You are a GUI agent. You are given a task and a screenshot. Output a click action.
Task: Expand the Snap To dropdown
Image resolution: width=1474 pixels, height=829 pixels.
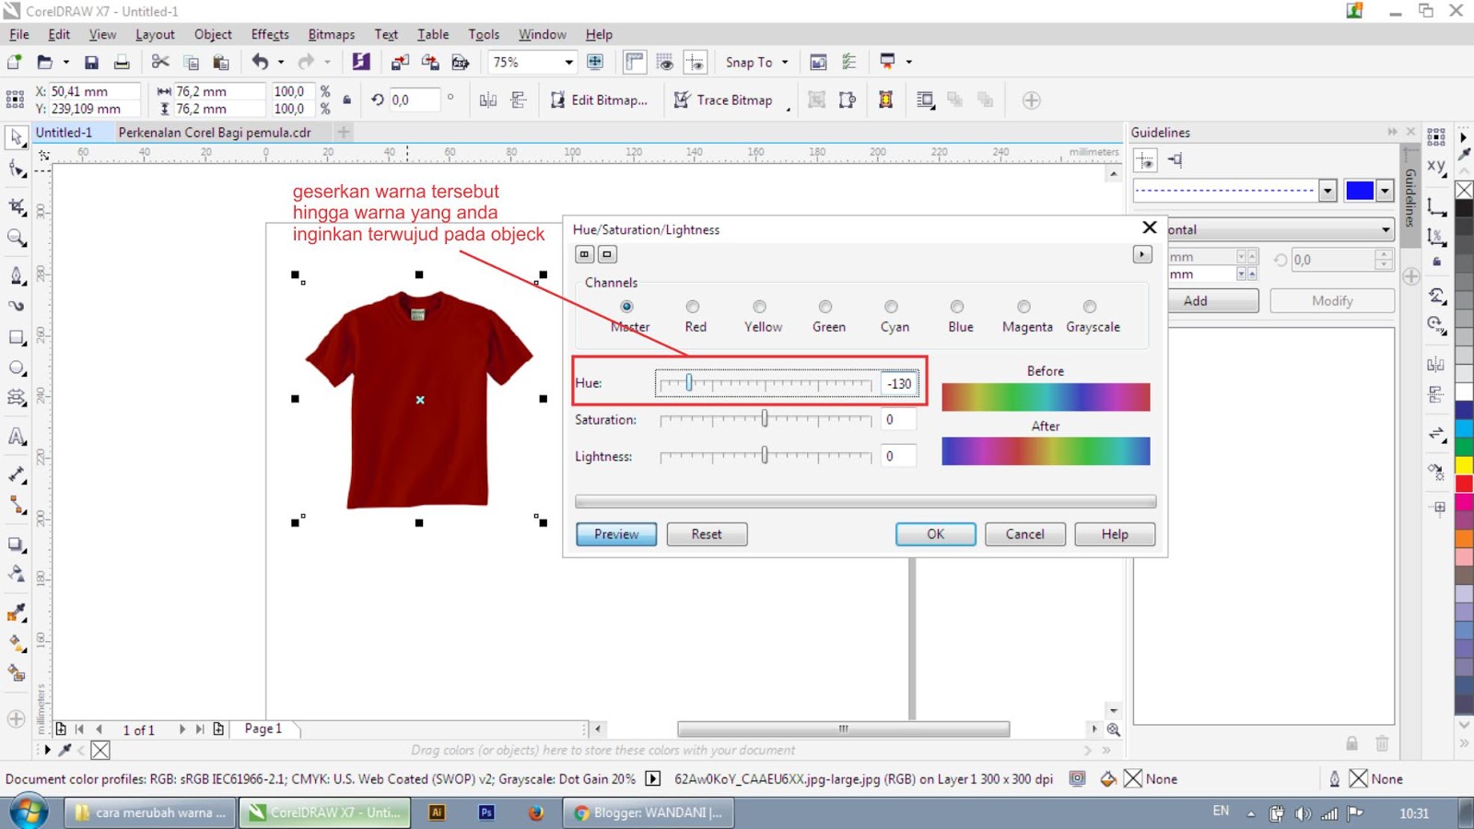(785, 62)
